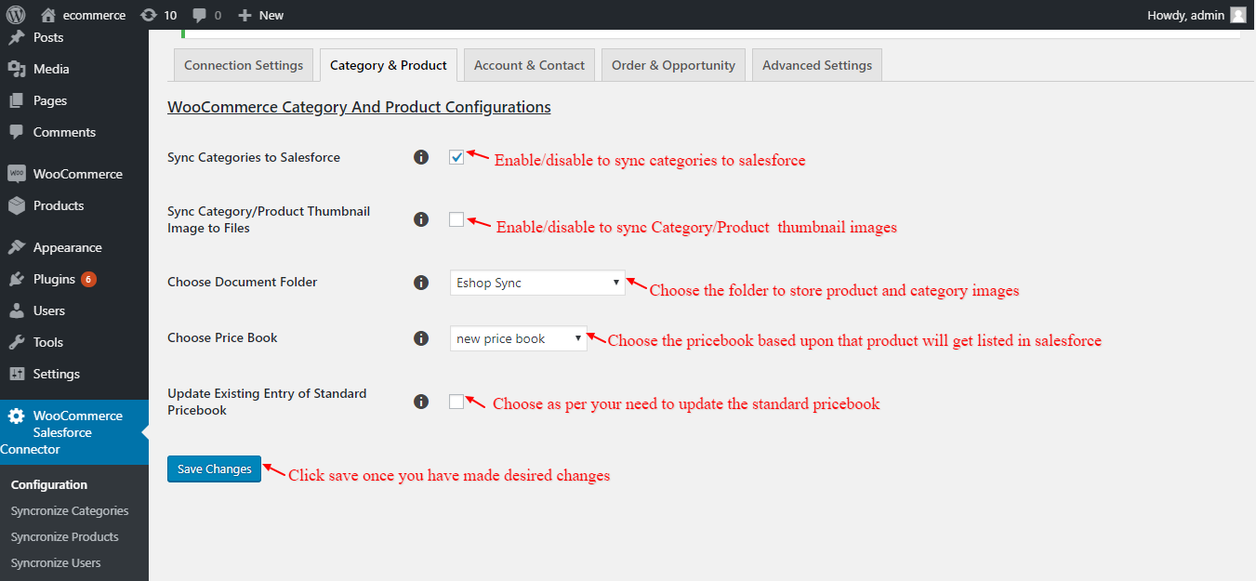
Task: Click info icon next to Choose Document Folder
Action: (x=421, y=282)
